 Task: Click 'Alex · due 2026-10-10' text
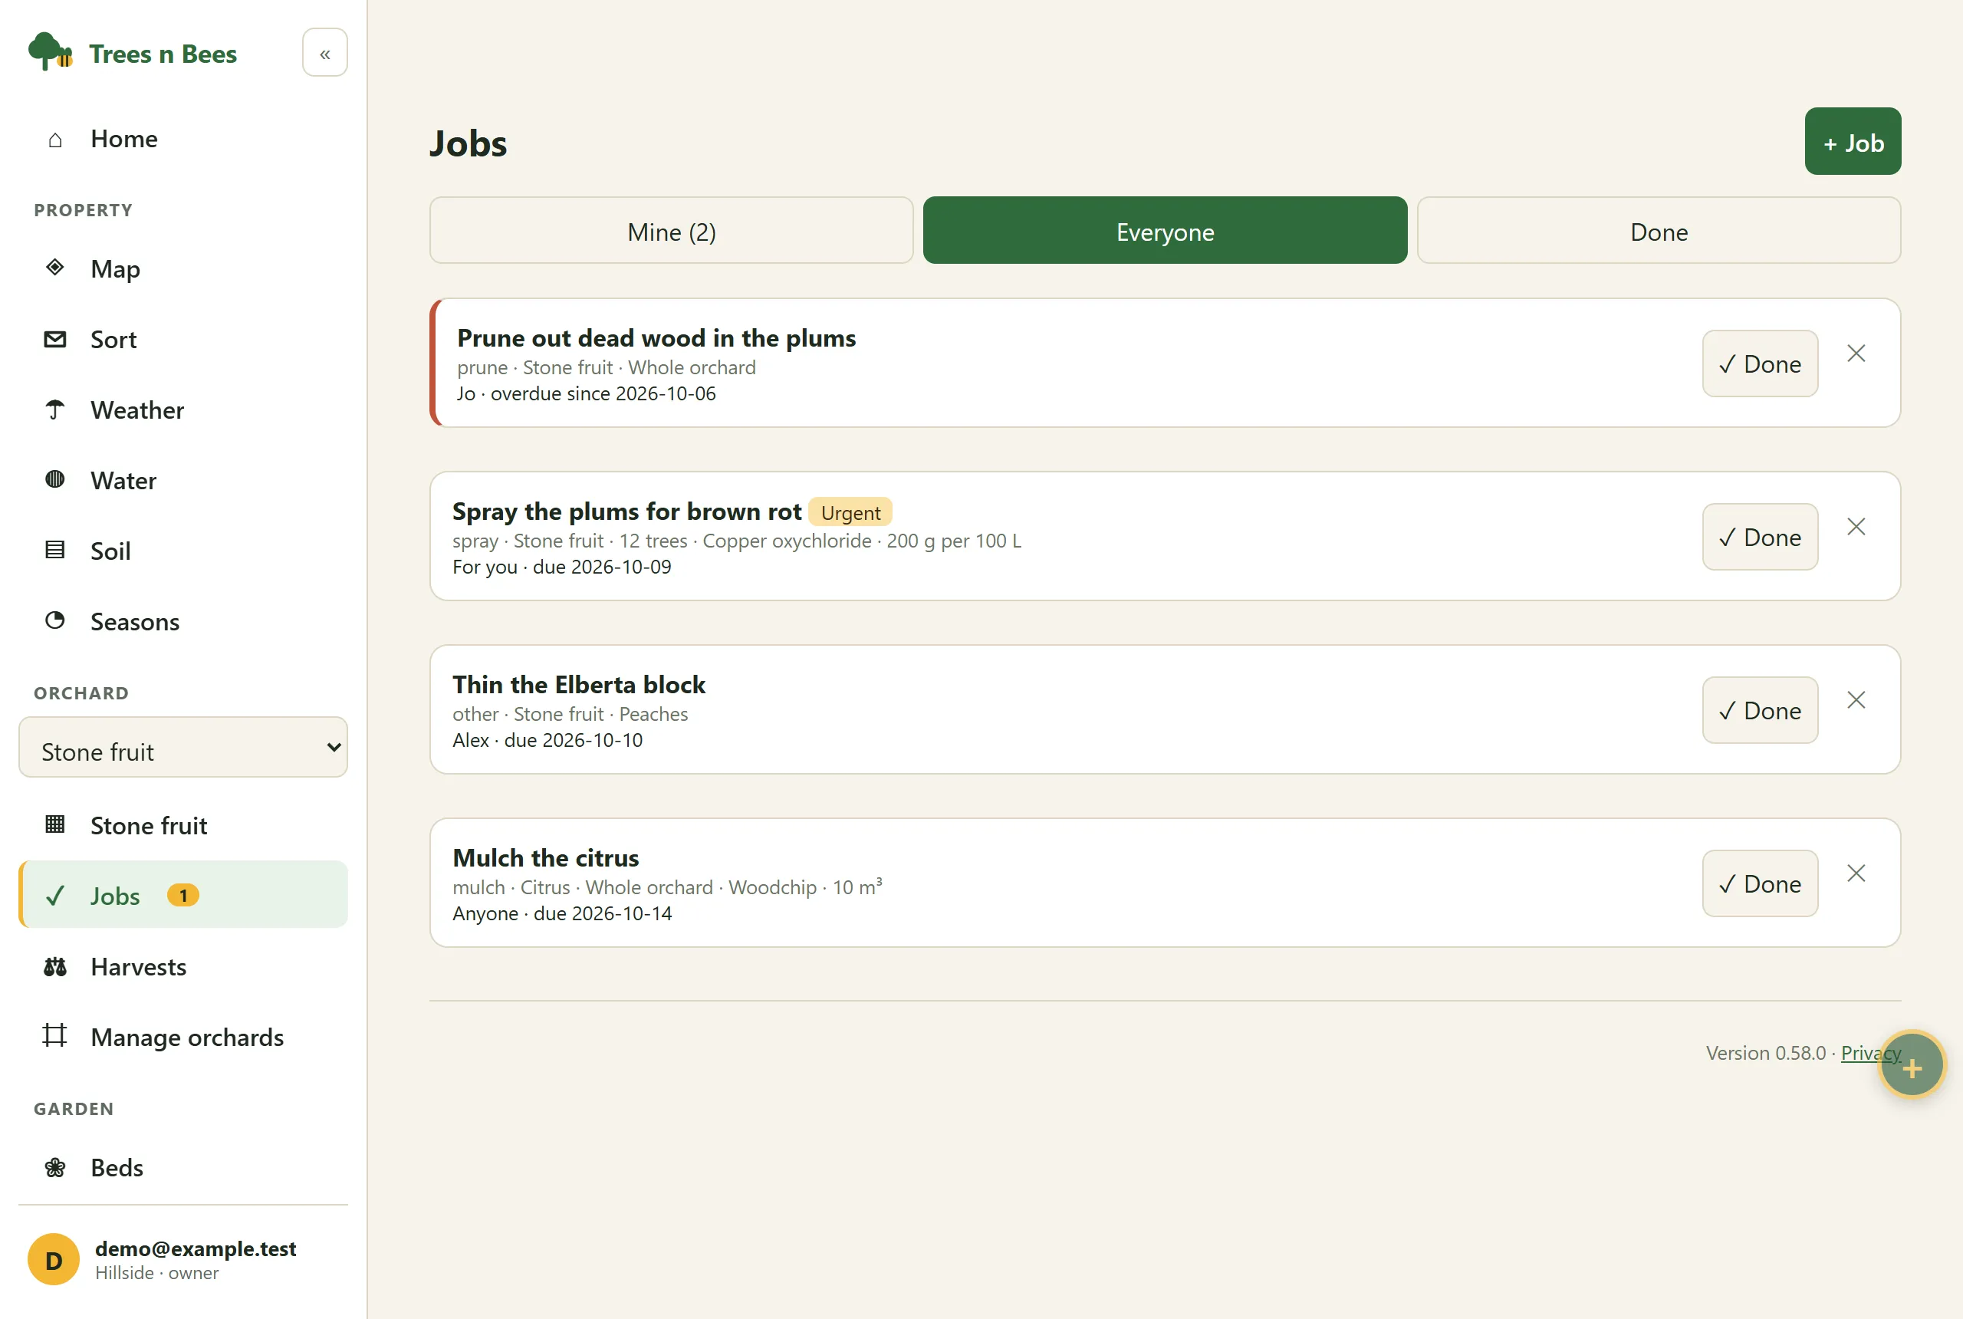(x=547, y=740)
